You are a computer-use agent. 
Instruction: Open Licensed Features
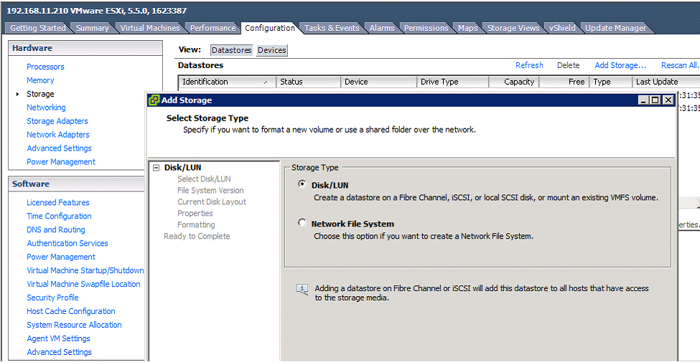point(58,202)
